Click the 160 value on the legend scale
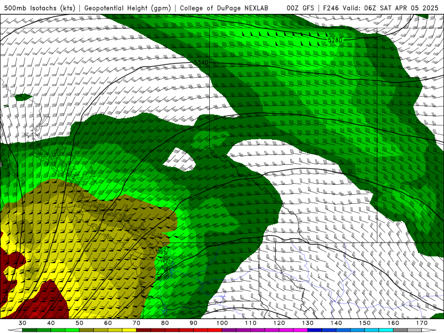This screenshot has width=444, height=333. [x=393, y=323]
